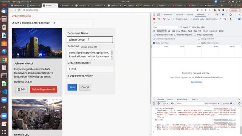The height and width of the screenshot is (136, 242).
Task: Enable the Preserve log checkbox
Action: (174, 19)
